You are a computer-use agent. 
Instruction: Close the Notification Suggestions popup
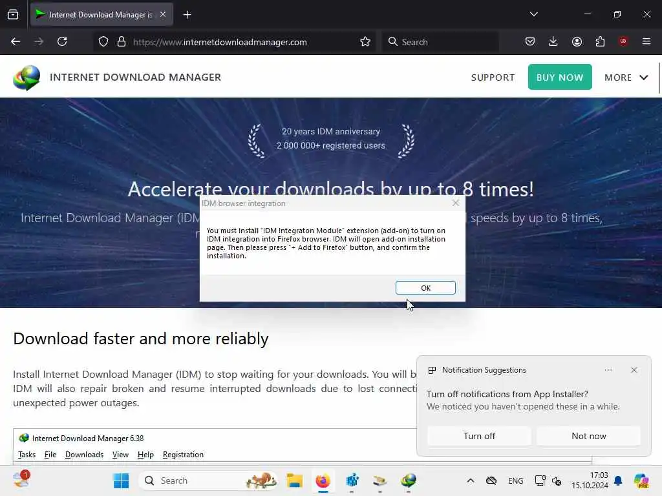634,370
